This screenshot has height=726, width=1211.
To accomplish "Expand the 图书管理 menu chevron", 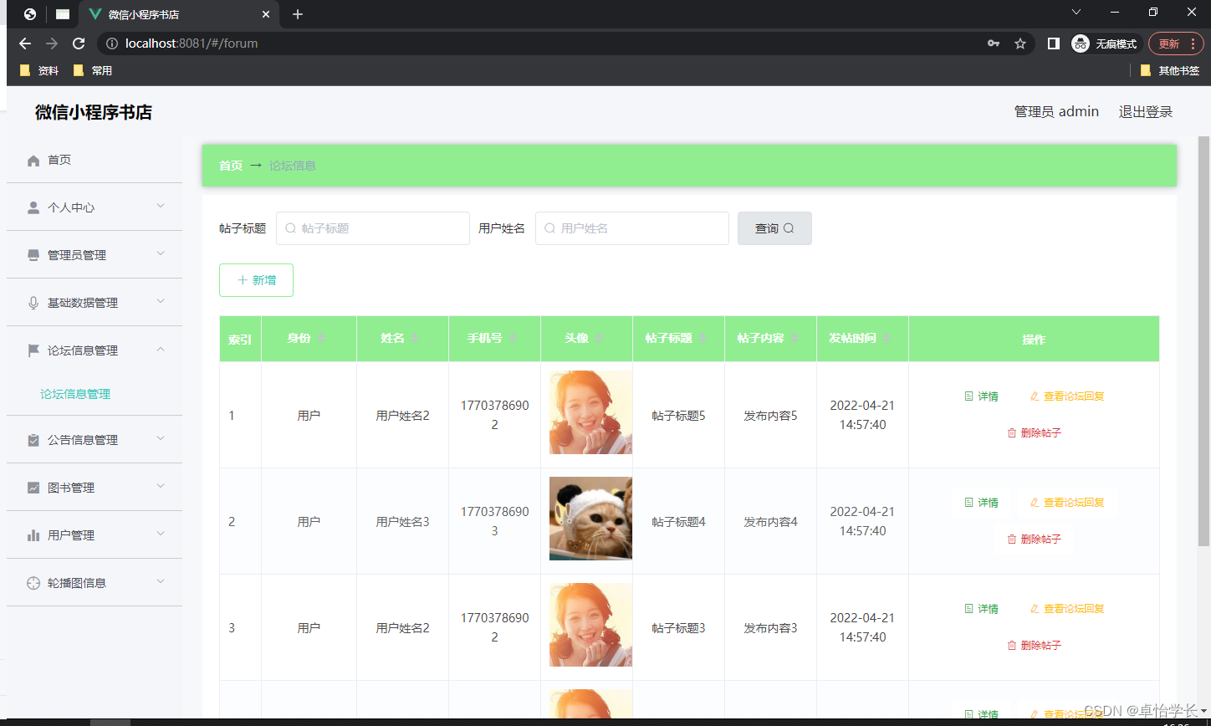I will pos(161,486).
